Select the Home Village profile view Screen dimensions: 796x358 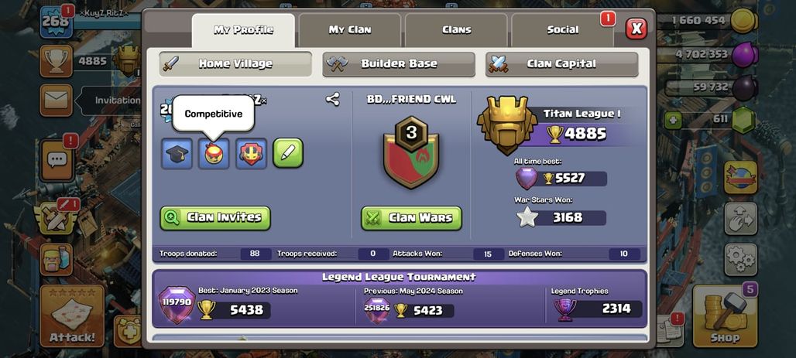tap(235, 64)
